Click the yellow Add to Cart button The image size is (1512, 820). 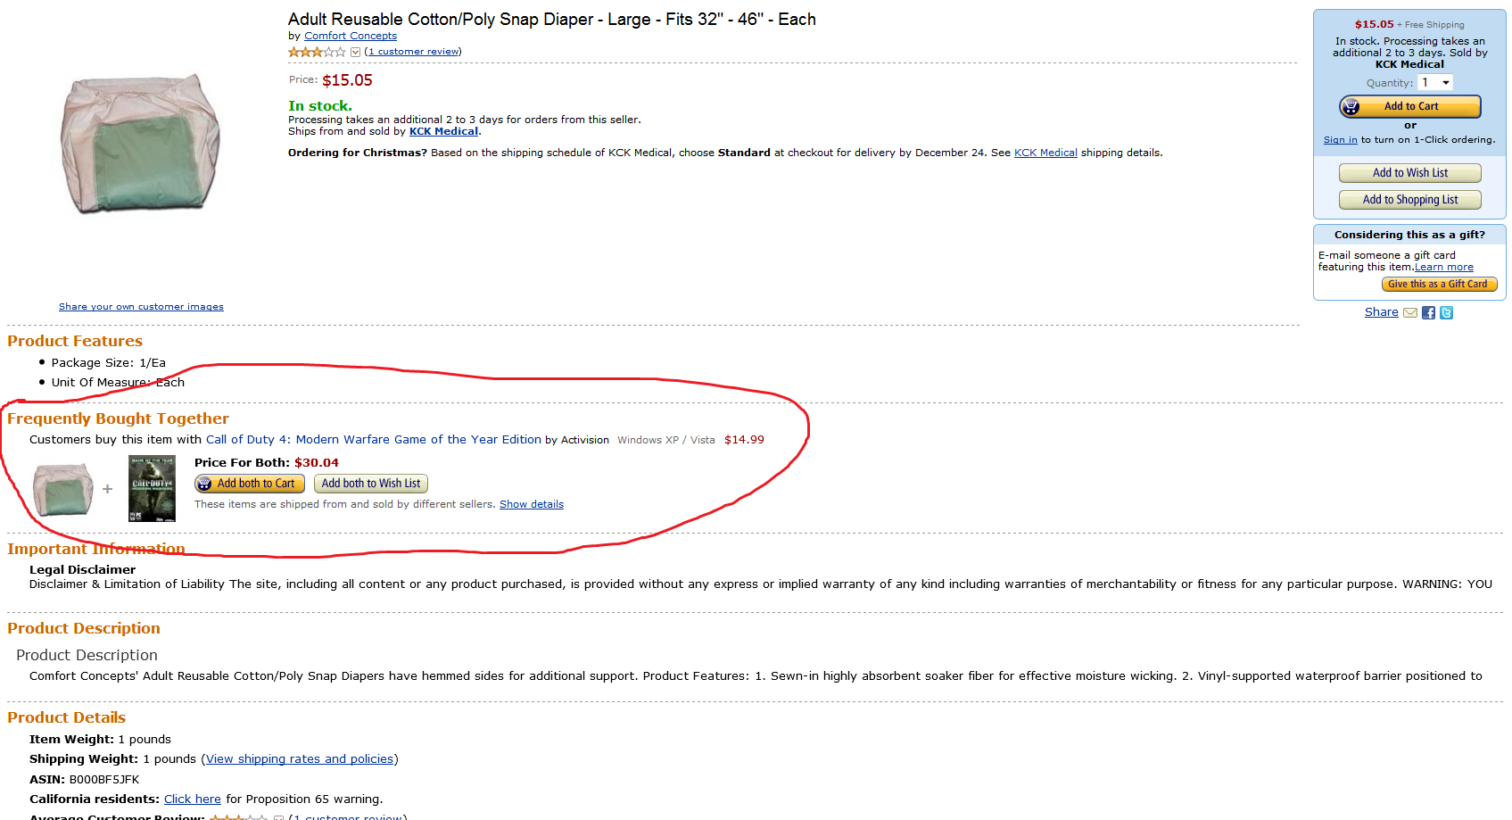coord(1410,106)
